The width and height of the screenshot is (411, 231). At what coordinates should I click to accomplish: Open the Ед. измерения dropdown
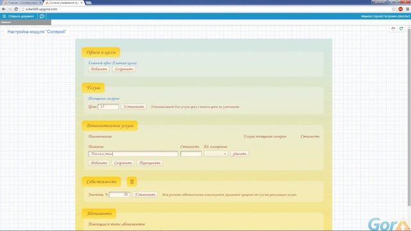pos(216,154)
